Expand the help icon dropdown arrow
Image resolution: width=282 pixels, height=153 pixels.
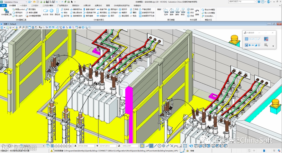[x=266, y=2]
